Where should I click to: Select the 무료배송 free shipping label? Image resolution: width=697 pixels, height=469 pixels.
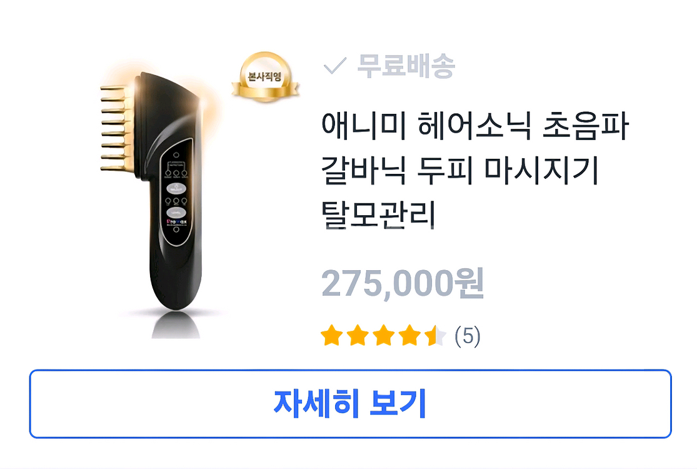406,66
